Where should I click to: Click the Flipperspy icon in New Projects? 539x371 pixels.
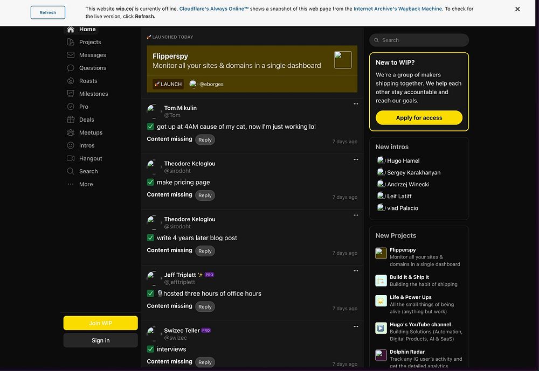(x=381, y=254)
